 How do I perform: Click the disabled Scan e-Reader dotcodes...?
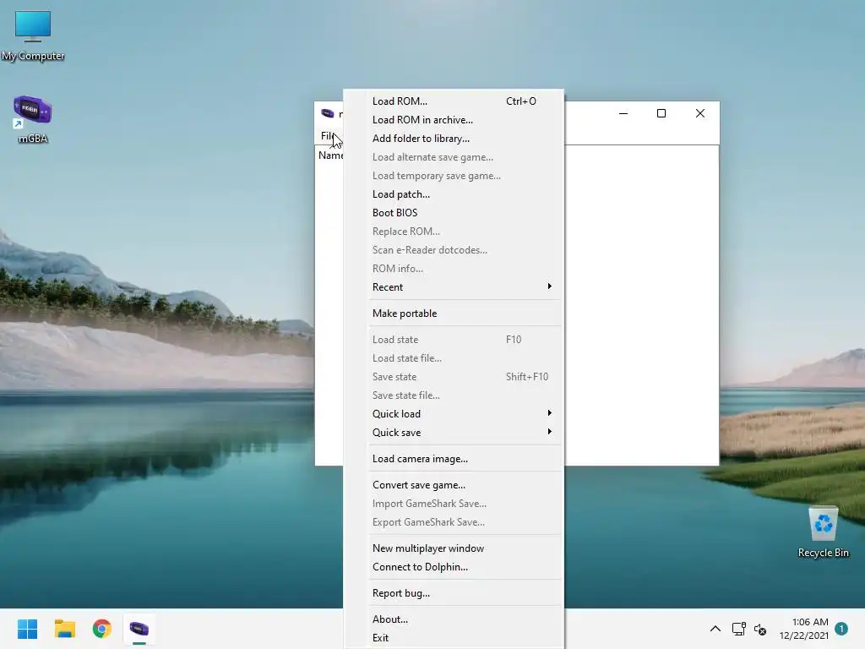tap(454, 250)
